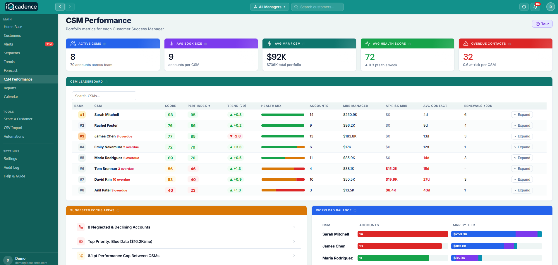Expand Anil Patel's leaderboard row
Screen dimensions: 558x265
[522, 190]
